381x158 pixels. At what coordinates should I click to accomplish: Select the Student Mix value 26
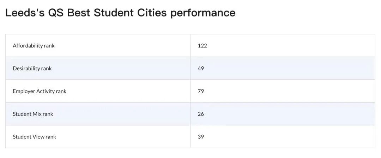(201, 114)
